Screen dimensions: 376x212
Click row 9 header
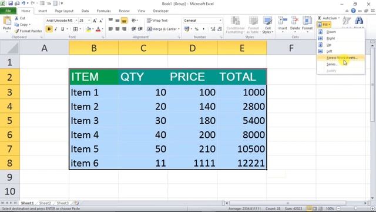click(x=9, y=177)
